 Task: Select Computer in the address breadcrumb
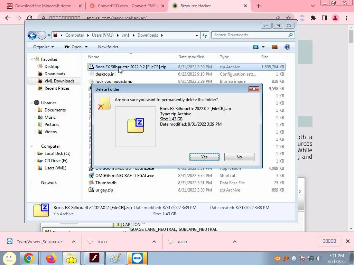75,35
